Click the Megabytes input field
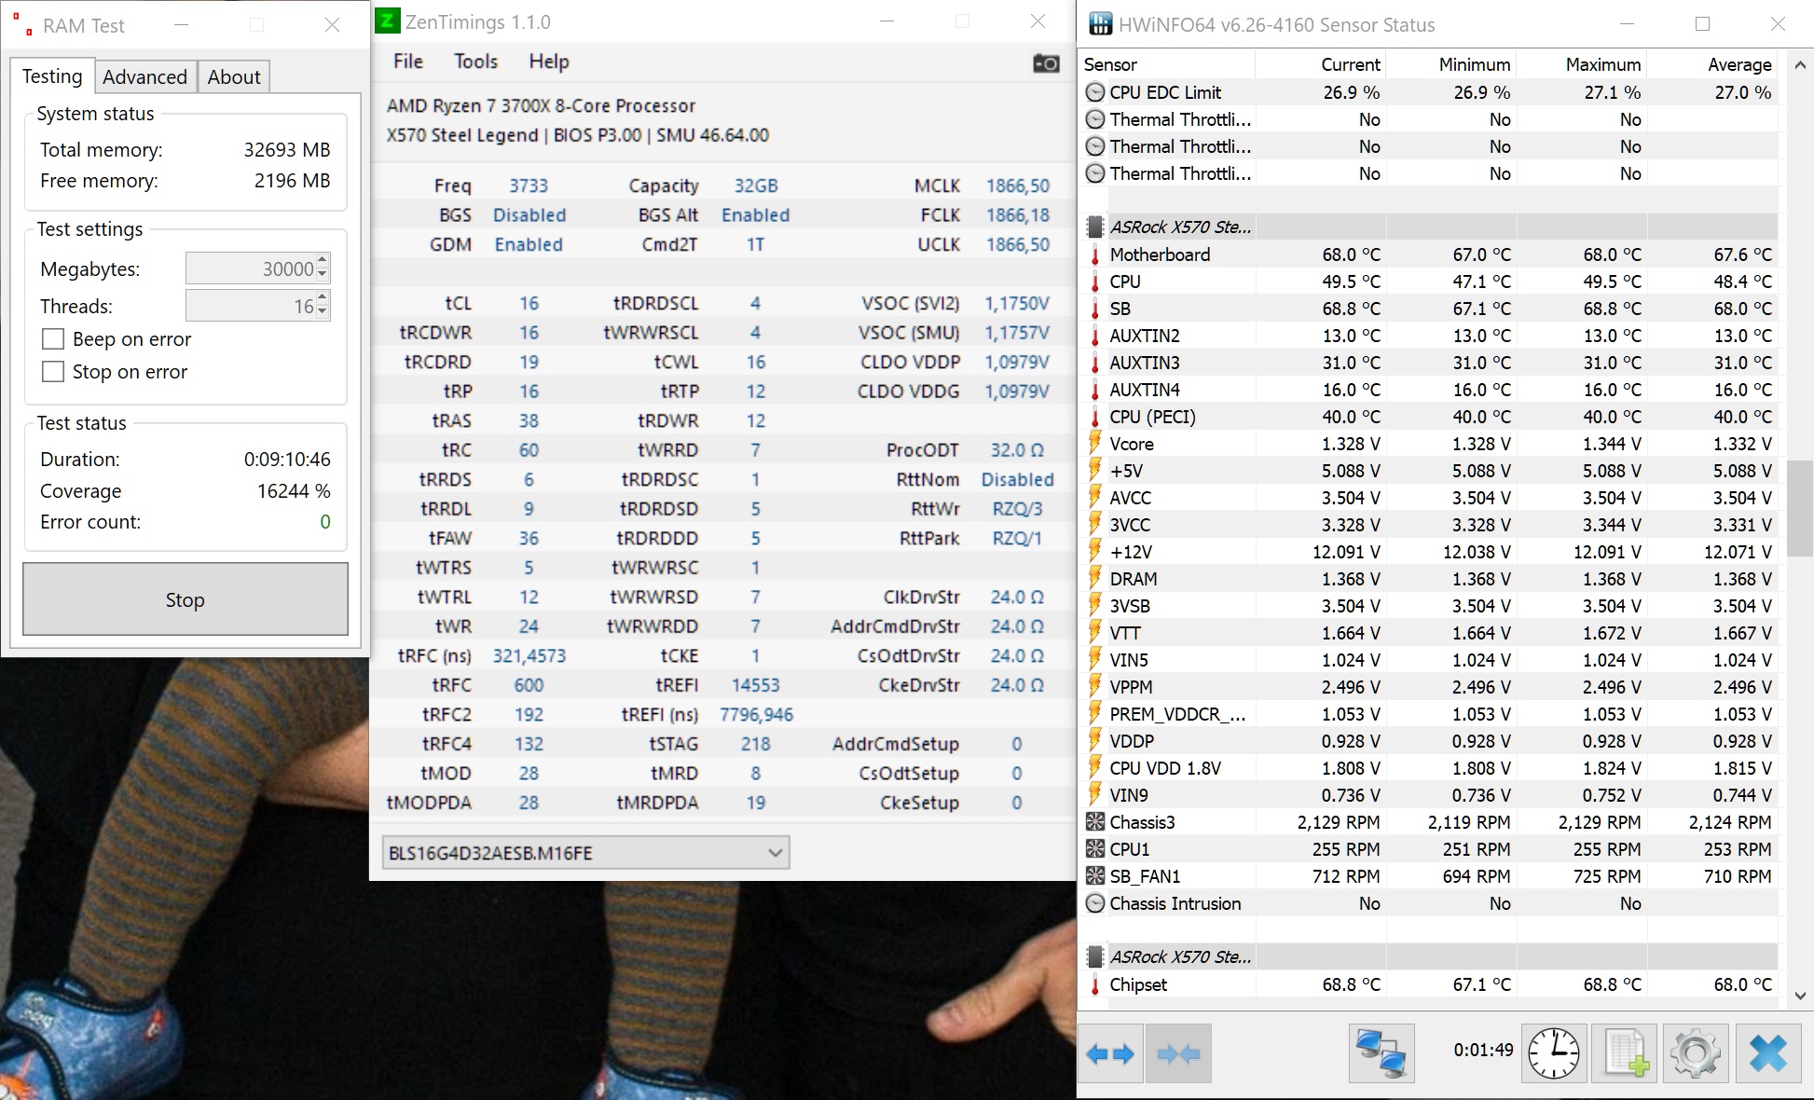This screenshot has height=1100, width=1814. pos(250,269)
